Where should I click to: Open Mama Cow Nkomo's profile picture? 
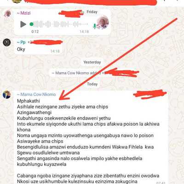(6, 95)
